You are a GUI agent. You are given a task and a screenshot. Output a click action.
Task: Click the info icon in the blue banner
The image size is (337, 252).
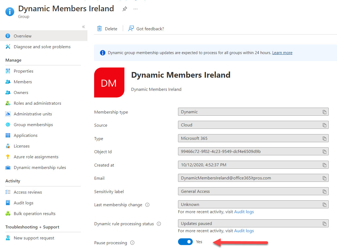point(102,53)
